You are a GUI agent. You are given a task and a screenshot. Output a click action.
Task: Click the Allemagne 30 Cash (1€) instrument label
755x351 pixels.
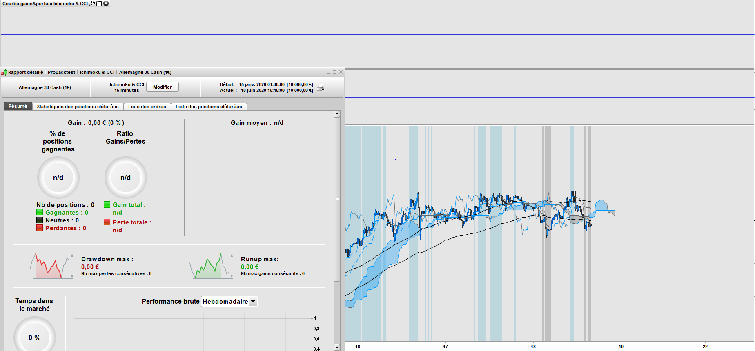click(x=45, y=87)
